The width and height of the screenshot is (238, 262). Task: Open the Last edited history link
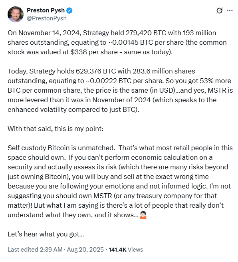(35, 250)
